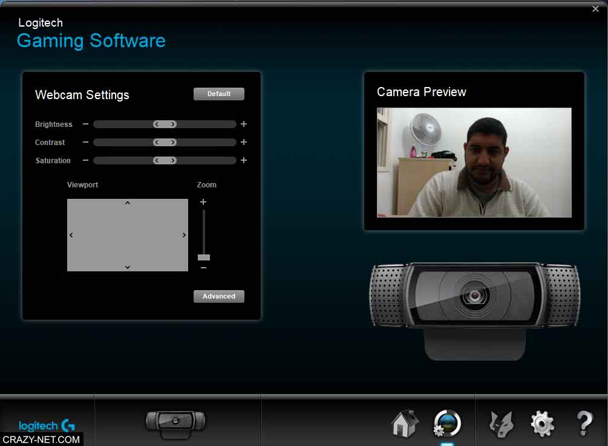Pan the viewport right with right arrow
This screenshot has width=608, height=446.
pyautogui.click(x=184, y=235)
